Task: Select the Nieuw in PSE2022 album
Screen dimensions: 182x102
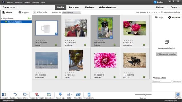Action: coord(16,22)
